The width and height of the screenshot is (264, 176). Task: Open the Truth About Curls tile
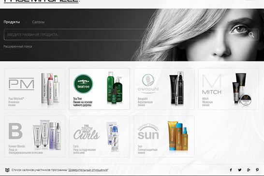[100, 136]
